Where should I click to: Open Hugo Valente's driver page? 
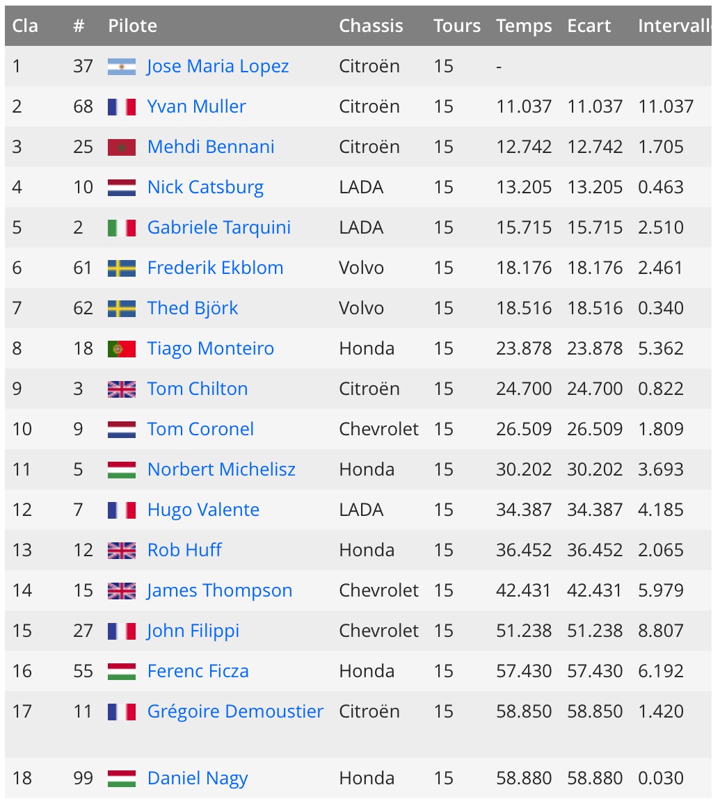pos(203,510)
